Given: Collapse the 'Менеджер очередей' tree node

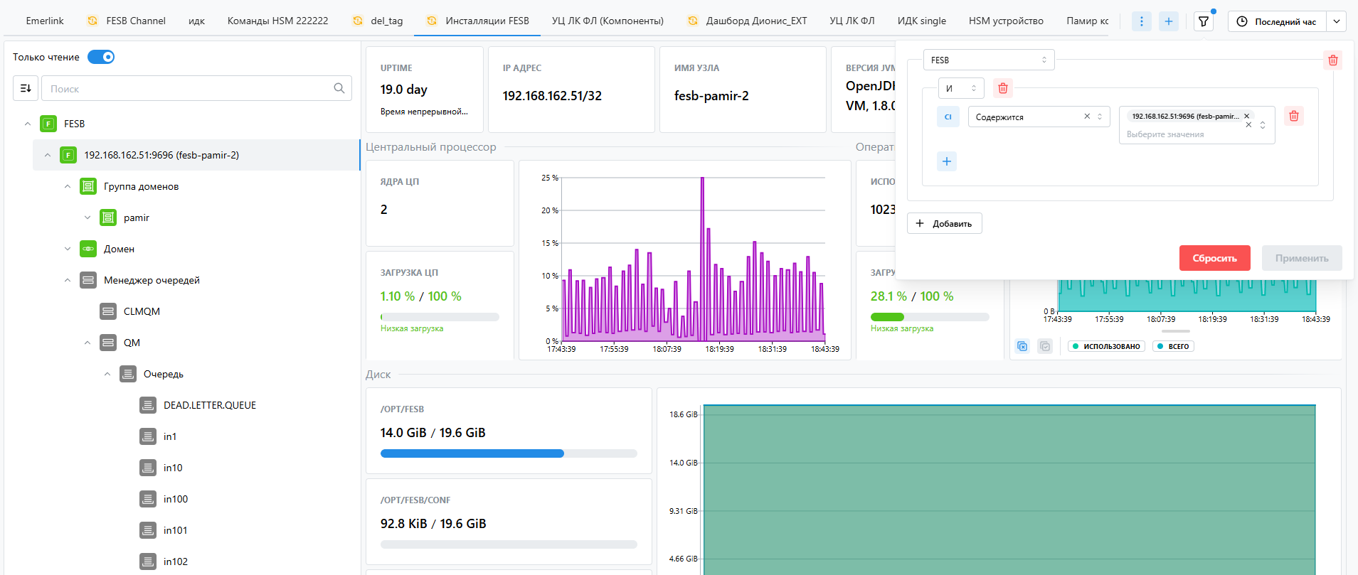Looking at the screenshot, I should (68, 280).
